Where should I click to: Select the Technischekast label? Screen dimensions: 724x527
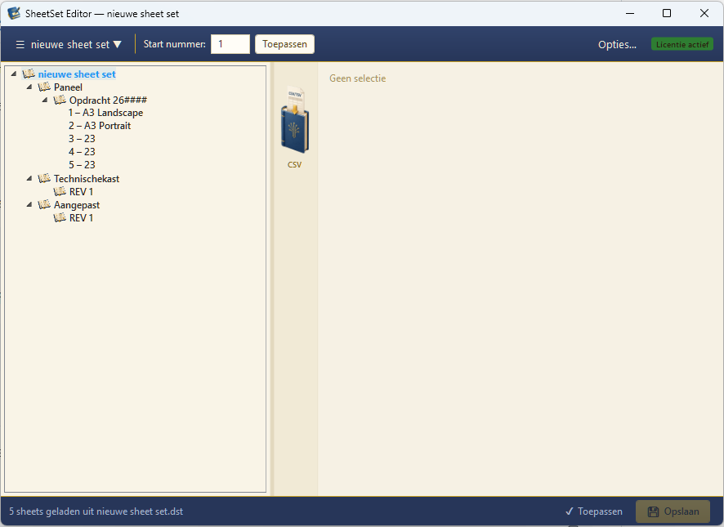[x=87, y=179]
